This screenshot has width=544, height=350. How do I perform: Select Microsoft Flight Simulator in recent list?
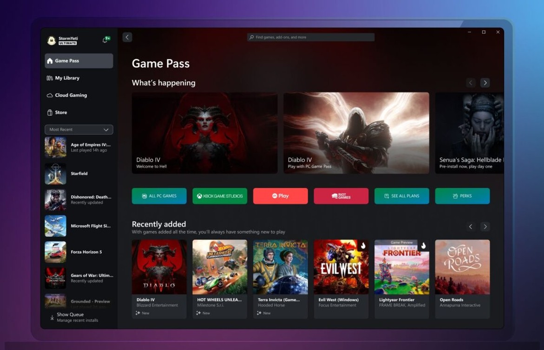click(79, 226)
